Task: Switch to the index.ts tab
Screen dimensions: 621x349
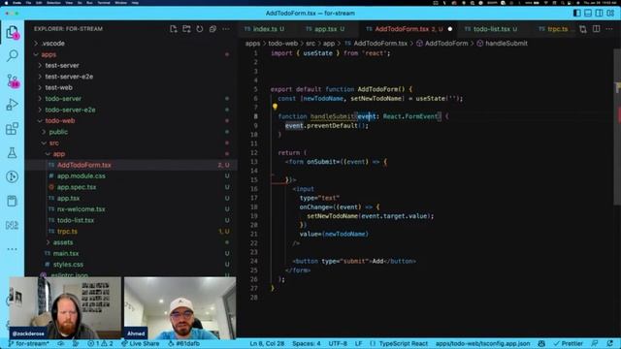Action: pyautogui.click(x=264, y=29)
